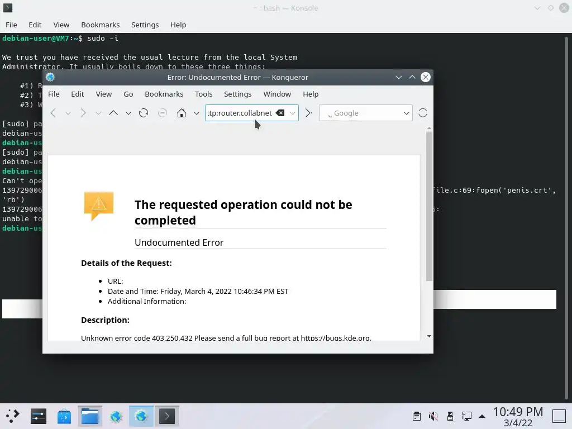The height and width of the screenshot is (429, 572).
Task: Open Konsole Edit menu
Action: click(35, 25)
